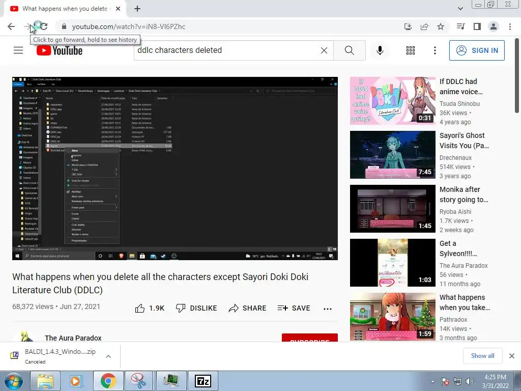The image size is (521, 391).
Task: Open the media control icon in Chrome toolbar
Action: (x=460, y=26)
